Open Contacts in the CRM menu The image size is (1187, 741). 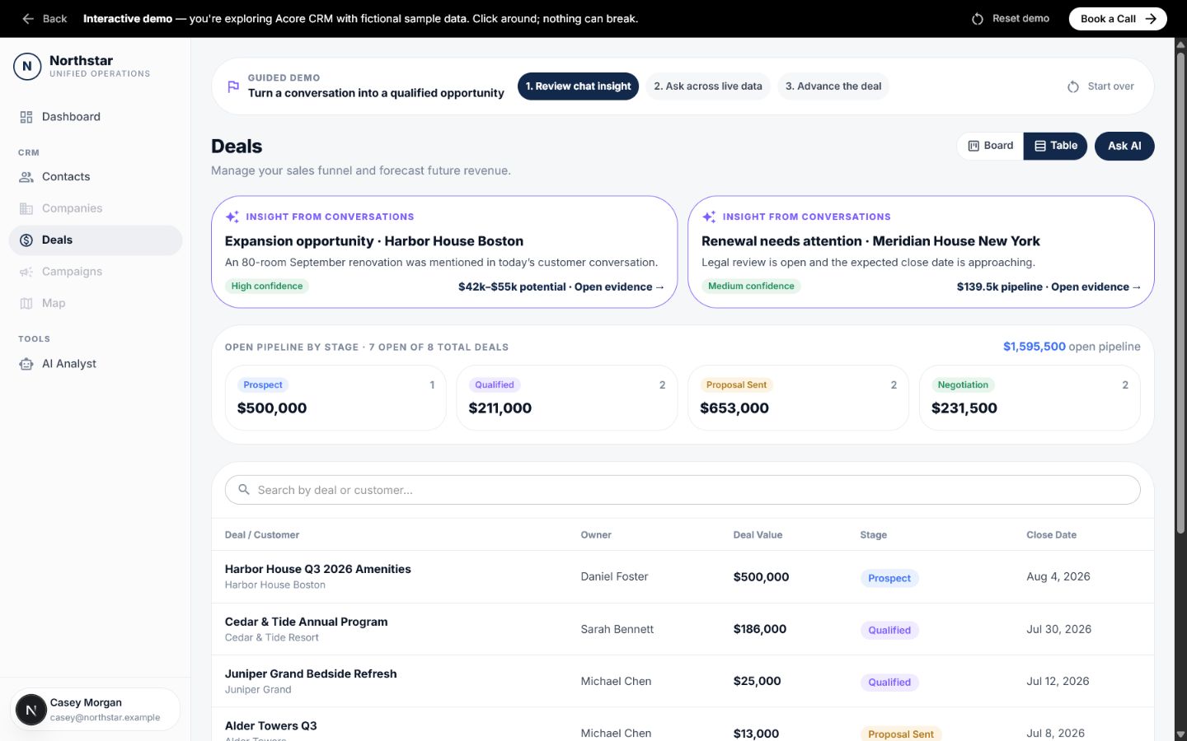[x=96, y=177]
